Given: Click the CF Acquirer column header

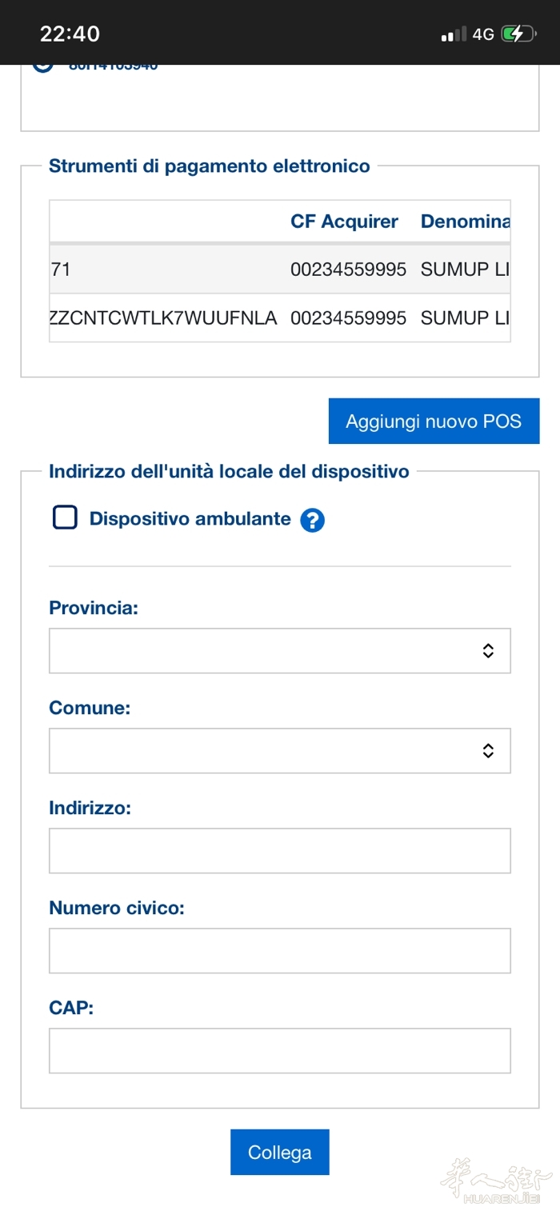Looking at the screenshot, I should point(344,222).
